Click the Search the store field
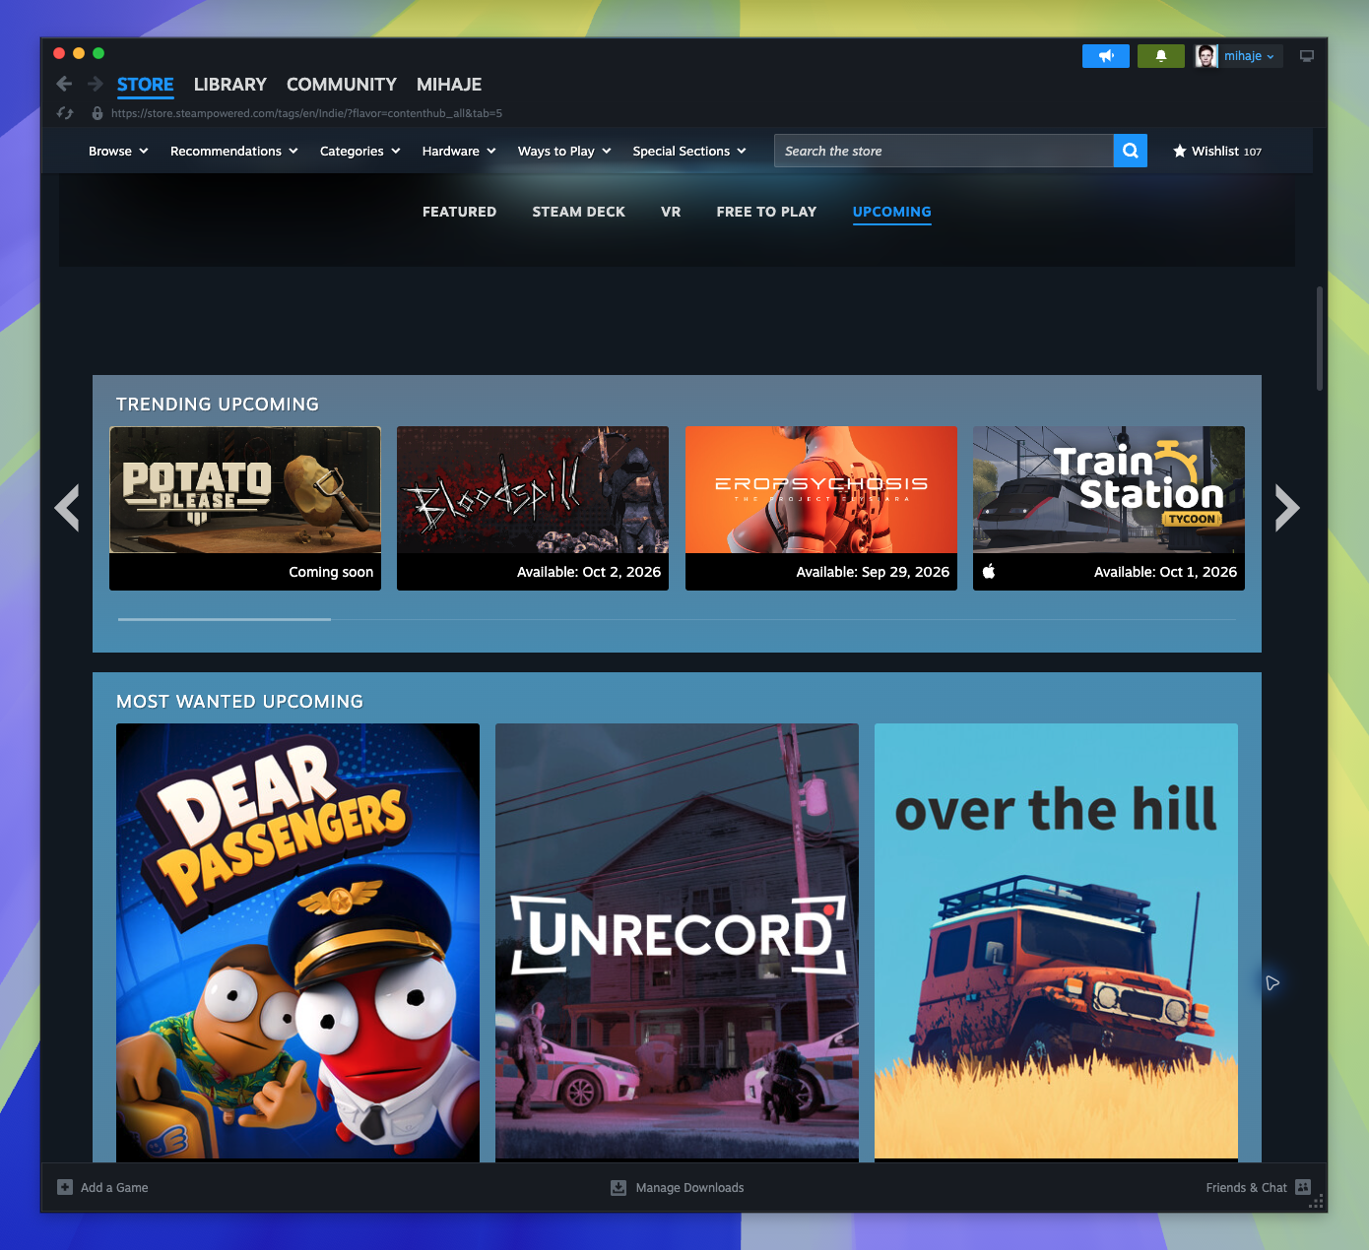 (944, 151)
